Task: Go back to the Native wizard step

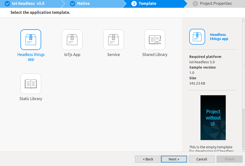Action: (x=83, y=4)
